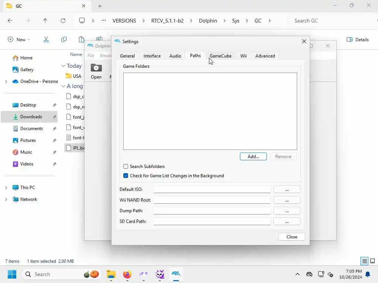The height and width of the screenshot is (283, 378).
Task: Open Music quick access folder
Action: click(26, 152)
